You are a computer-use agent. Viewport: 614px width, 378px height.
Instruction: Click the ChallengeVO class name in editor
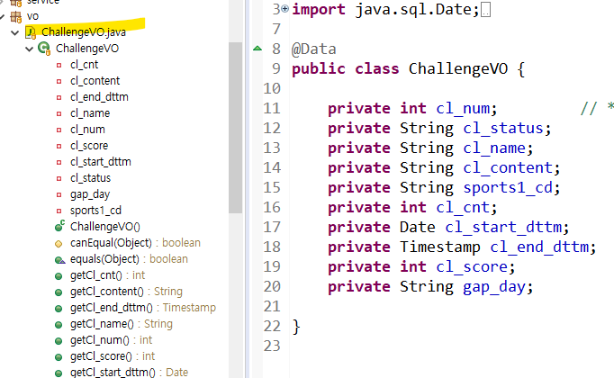coord(457,69)
